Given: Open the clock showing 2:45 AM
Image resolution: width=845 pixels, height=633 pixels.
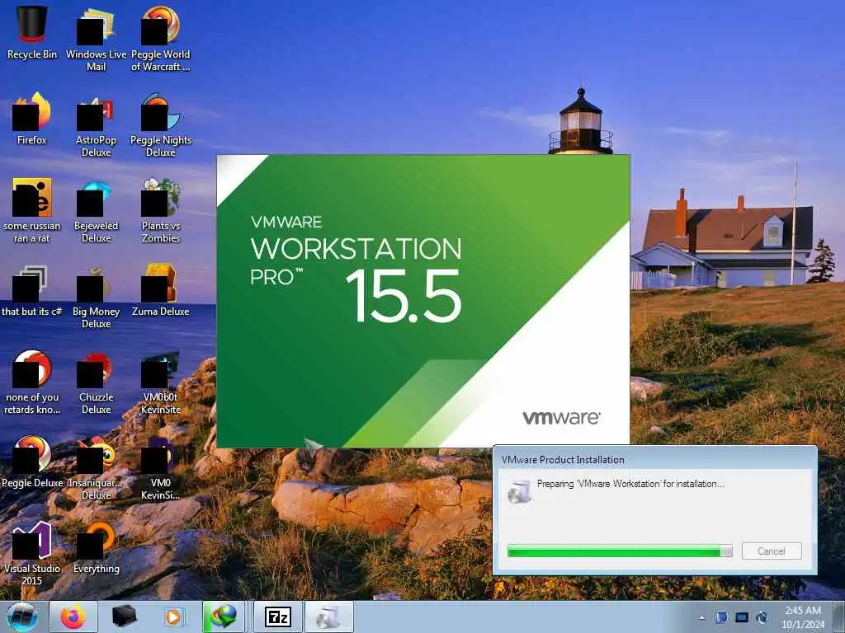Looking at the screenshot, I should [803, 617].
